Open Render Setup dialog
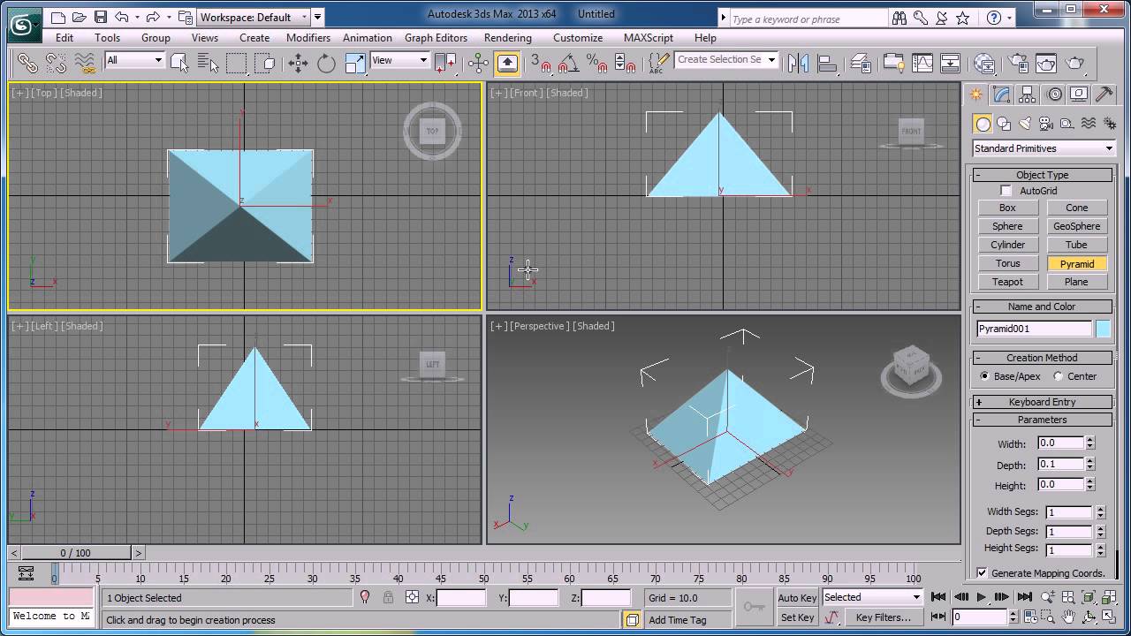Screen dimensions: 1131x636 point(1017,63)
